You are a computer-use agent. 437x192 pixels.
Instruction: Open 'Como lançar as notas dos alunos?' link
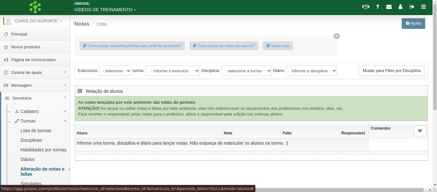tap(224, 46)
